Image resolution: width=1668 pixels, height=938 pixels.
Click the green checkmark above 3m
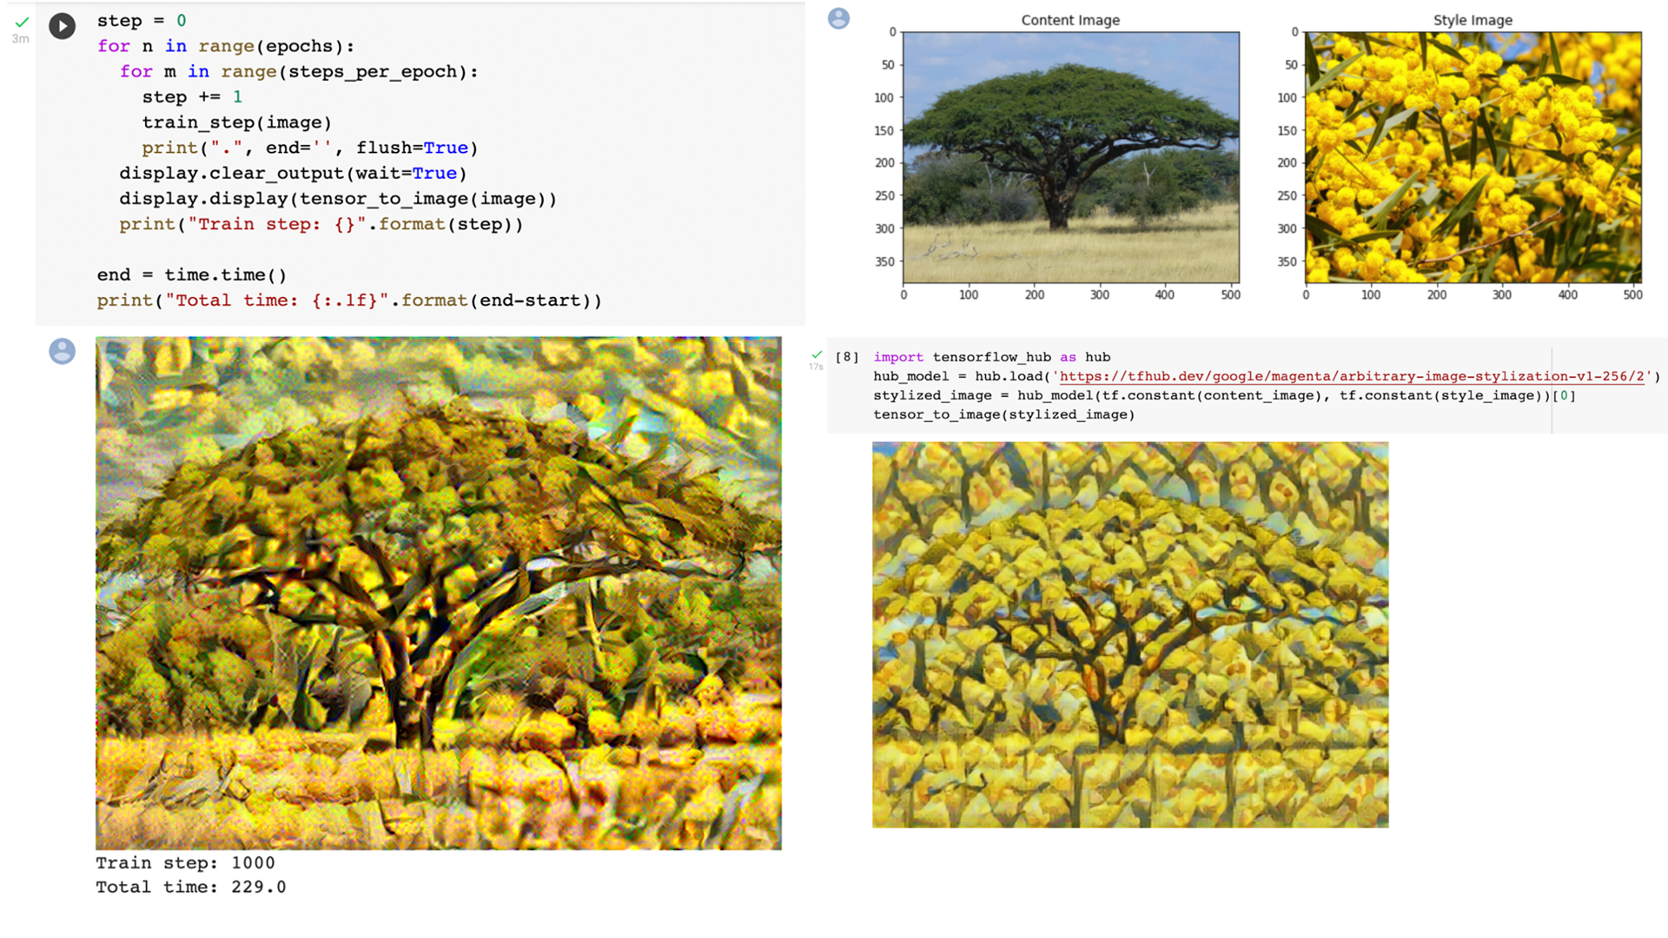click(x=22, y=22)
